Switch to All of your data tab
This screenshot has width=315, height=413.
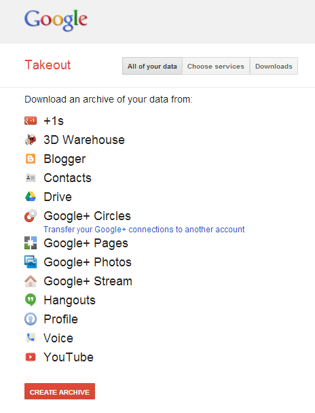click(x=152, y=66)
